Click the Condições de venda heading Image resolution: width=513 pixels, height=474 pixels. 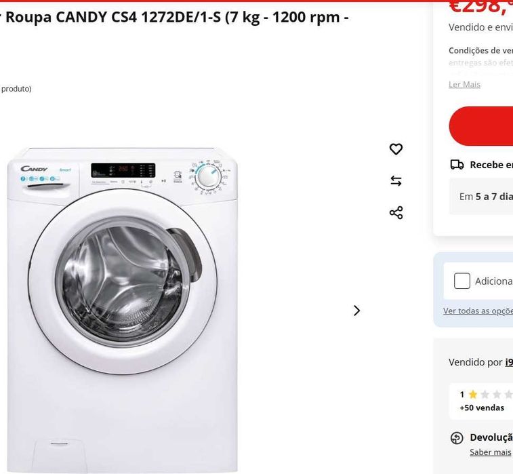coord(480,50)
